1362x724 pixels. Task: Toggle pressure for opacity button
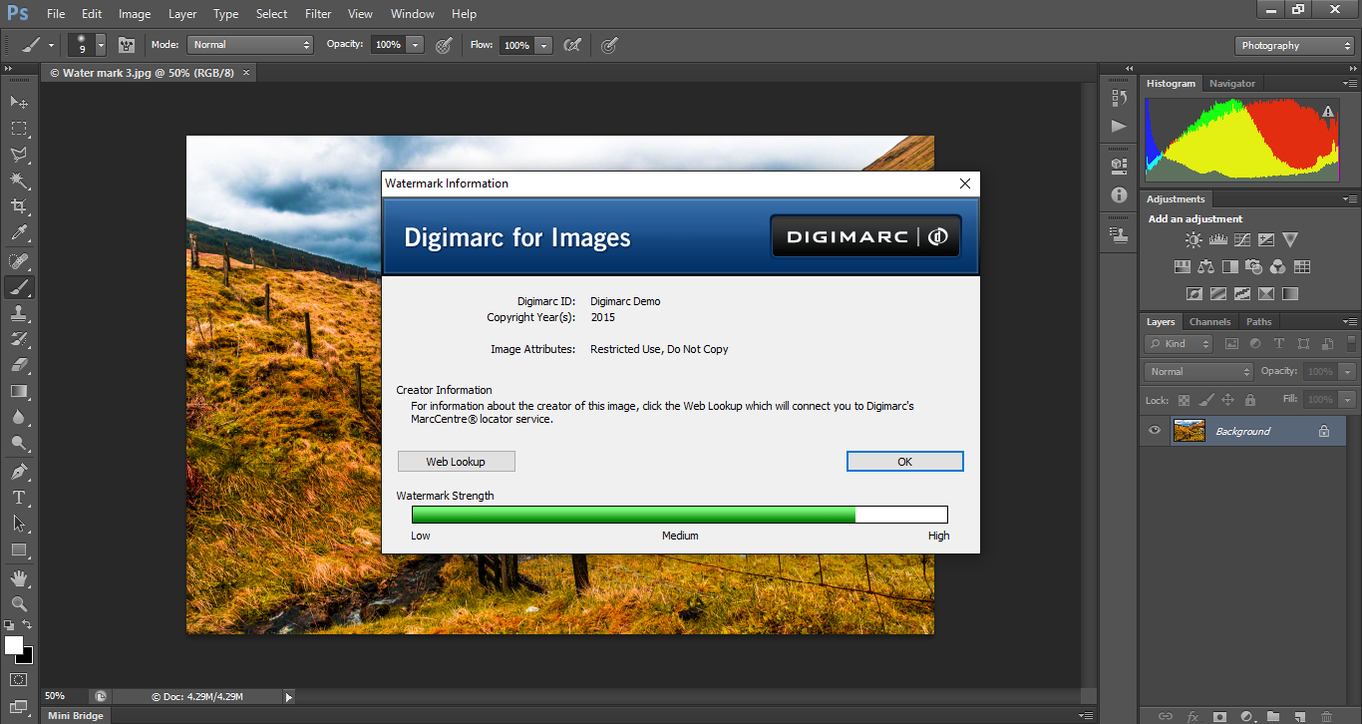click(x=444, y=45)
